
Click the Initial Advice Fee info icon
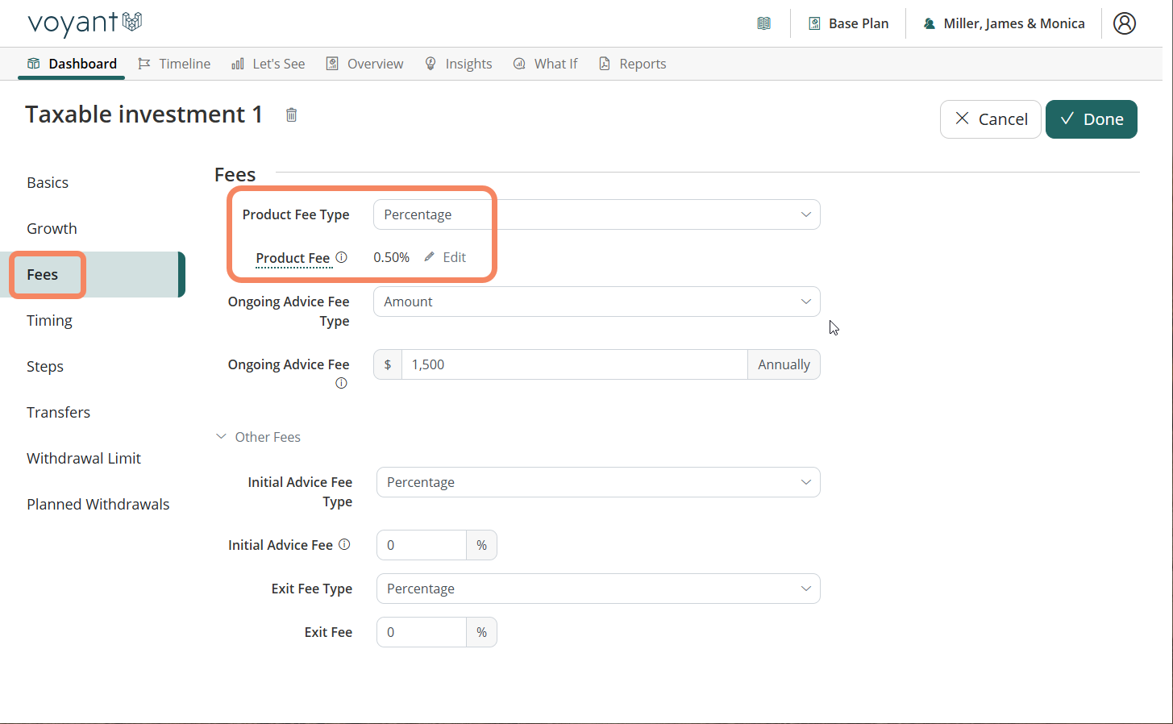tap(344, 544)
